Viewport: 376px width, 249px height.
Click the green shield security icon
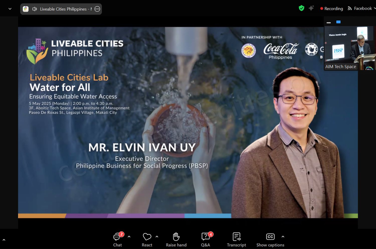coord(301,8)
